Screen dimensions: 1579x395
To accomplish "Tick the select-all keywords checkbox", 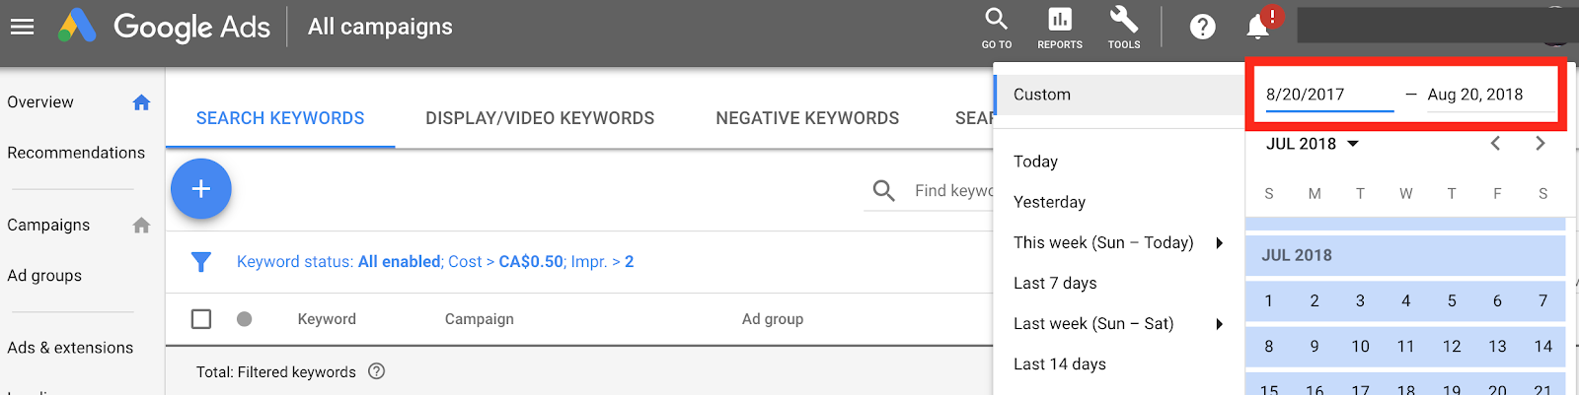I will tap(201, 319).
